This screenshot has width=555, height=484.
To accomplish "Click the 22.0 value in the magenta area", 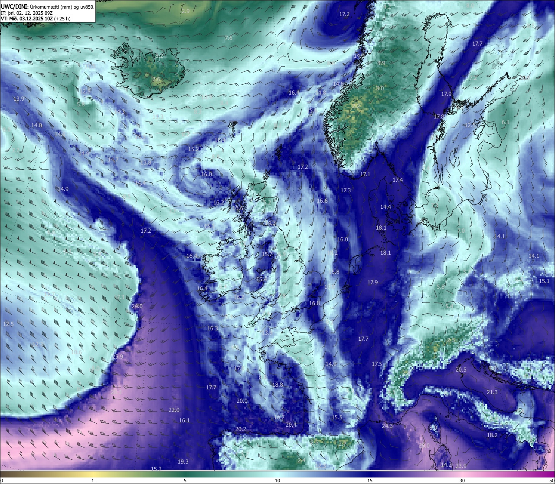I will pos(174,410).
